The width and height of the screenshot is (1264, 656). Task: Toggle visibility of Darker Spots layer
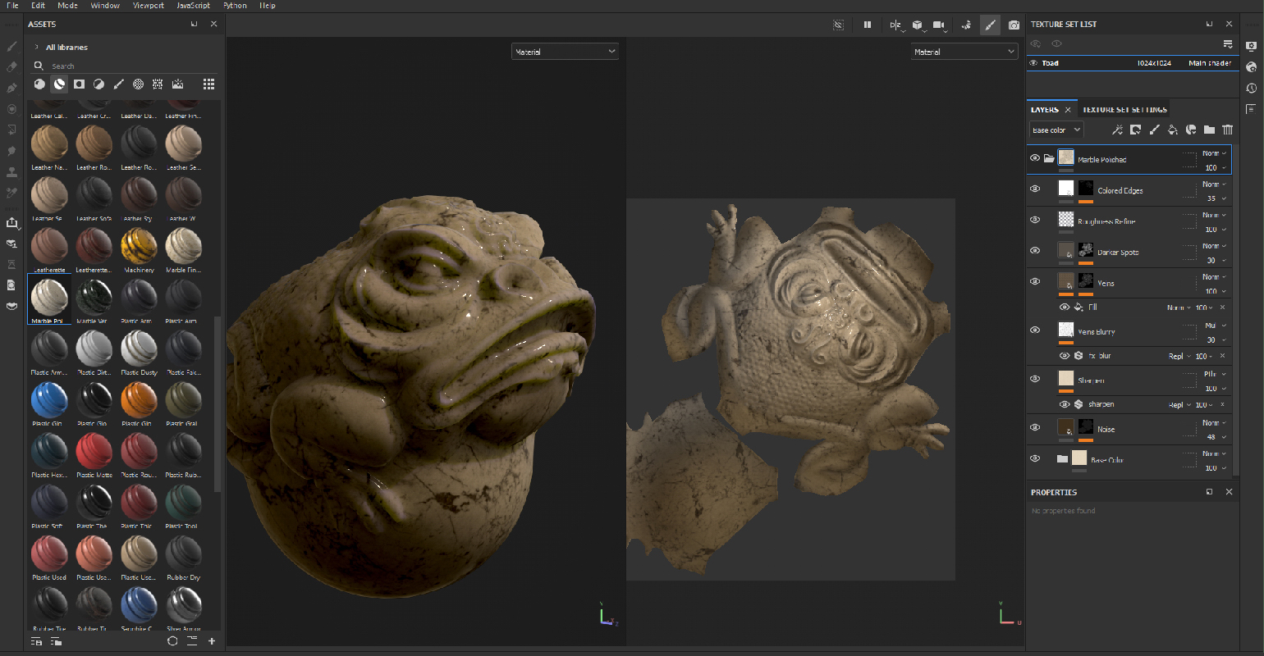coord(1035,251)
